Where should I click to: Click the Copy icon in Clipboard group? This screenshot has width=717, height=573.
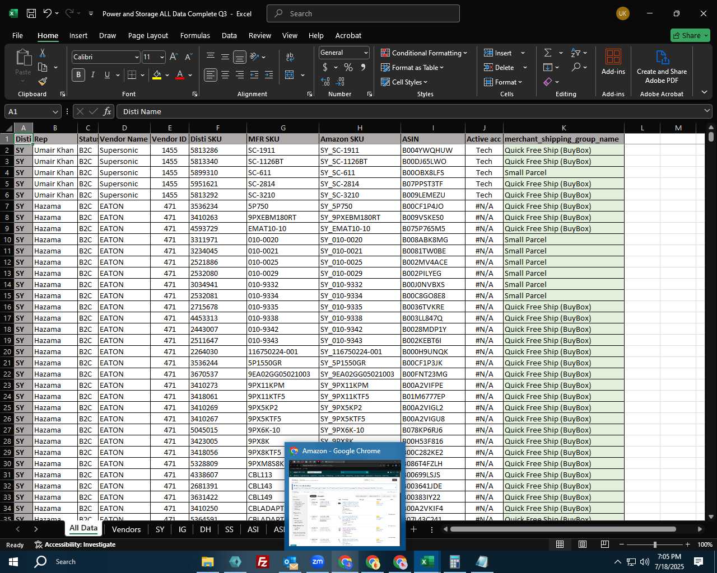point(43,67)
